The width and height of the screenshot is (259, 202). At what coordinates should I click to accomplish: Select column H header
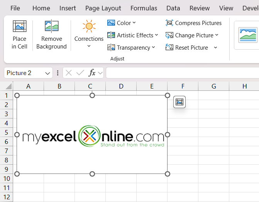pos(244,86)
